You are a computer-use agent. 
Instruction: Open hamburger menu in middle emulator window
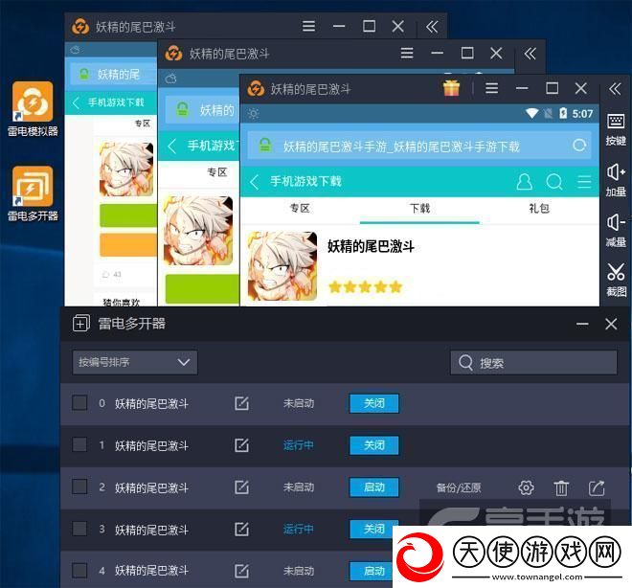click(x=407, y=54)
